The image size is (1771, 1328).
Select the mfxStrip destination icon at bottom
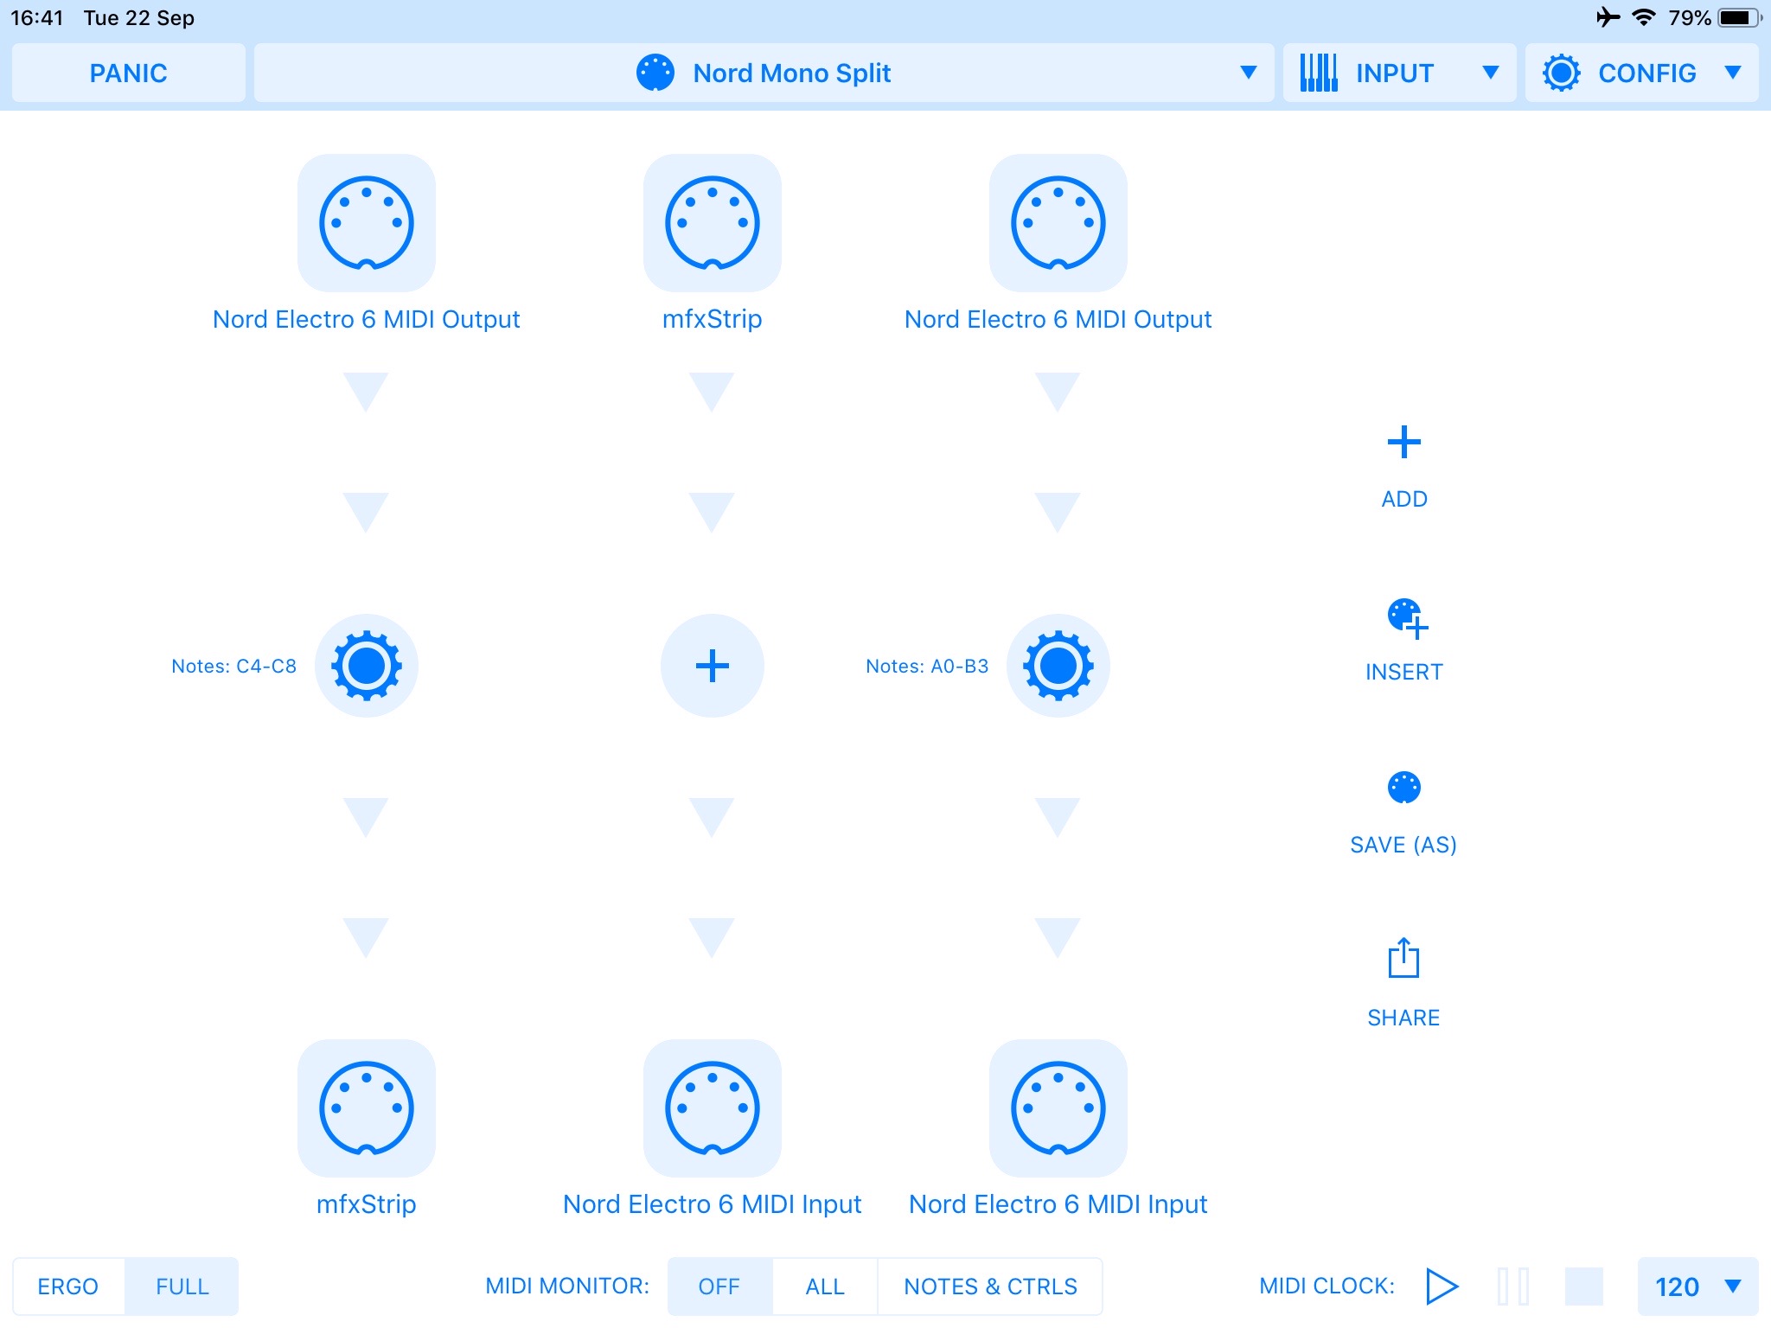pyautogui.click(x=366, y=1108)
